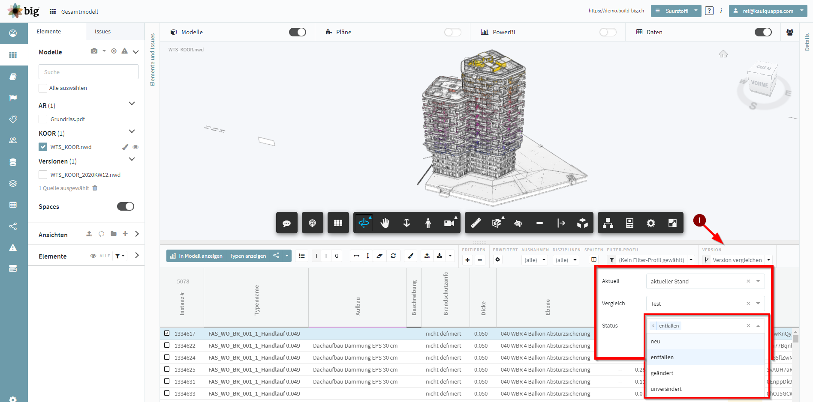This screenshot has width=813, height=402.
Task: Click the fullscreen expand viewer icon
Action: 672,223
